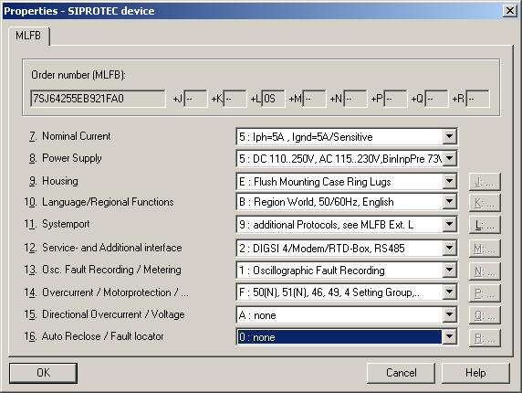Click the R: extension button

pyautogui.click(x=485, y=338)
